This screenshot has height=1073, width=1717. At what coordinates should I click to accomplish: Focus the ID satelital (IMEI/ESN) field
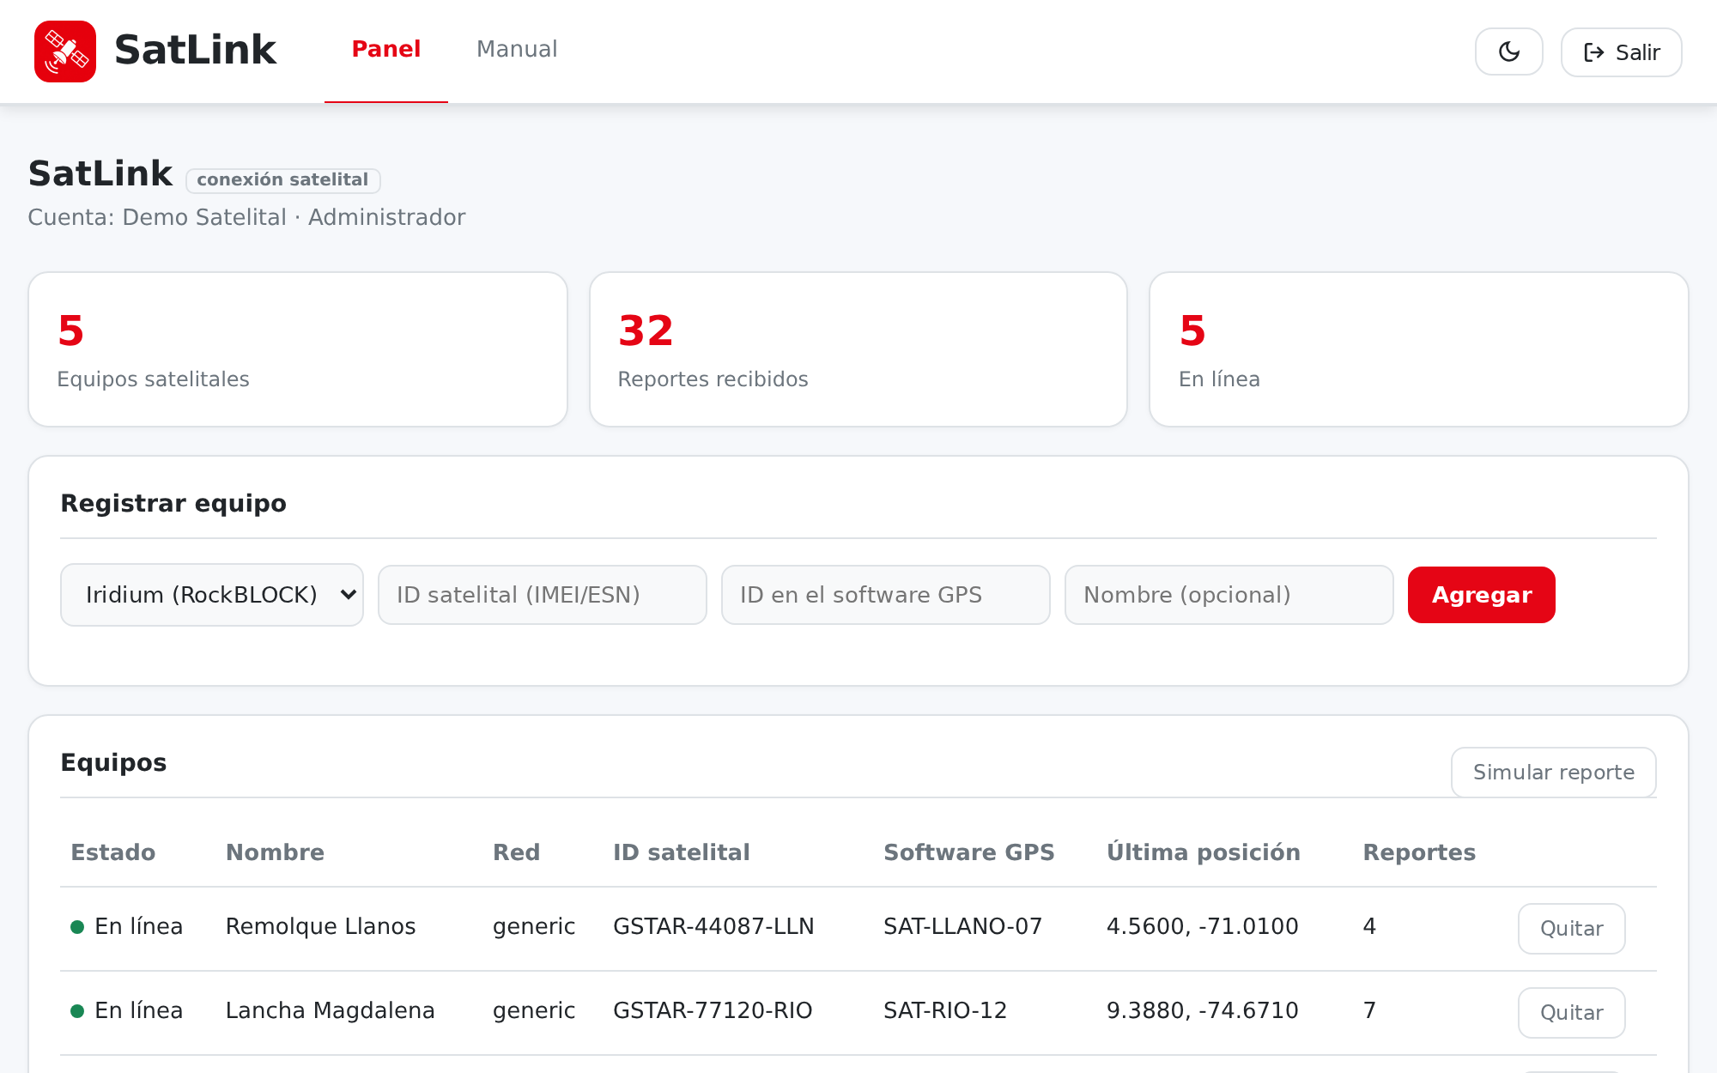(543, 595)
